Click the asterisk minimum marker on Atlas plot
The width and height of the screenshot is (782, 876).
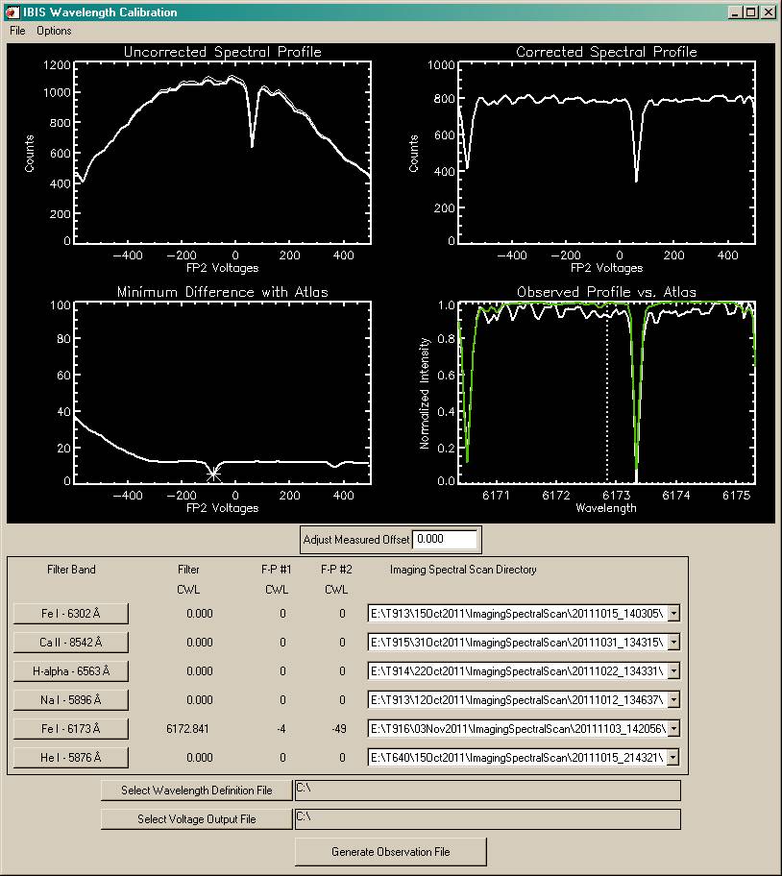(213, 474)
